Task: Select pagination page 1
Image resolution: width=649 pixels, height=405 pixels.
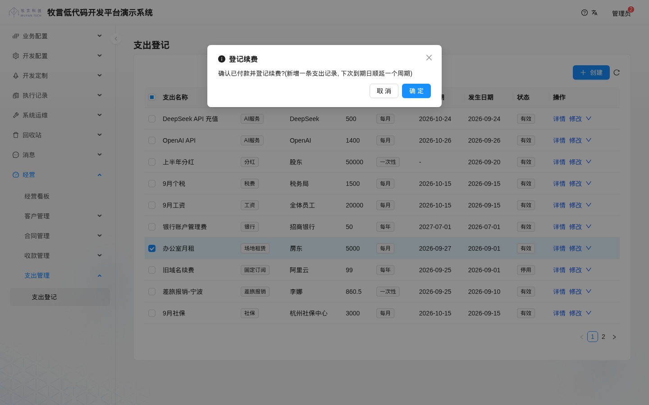Action: (593, 337)
